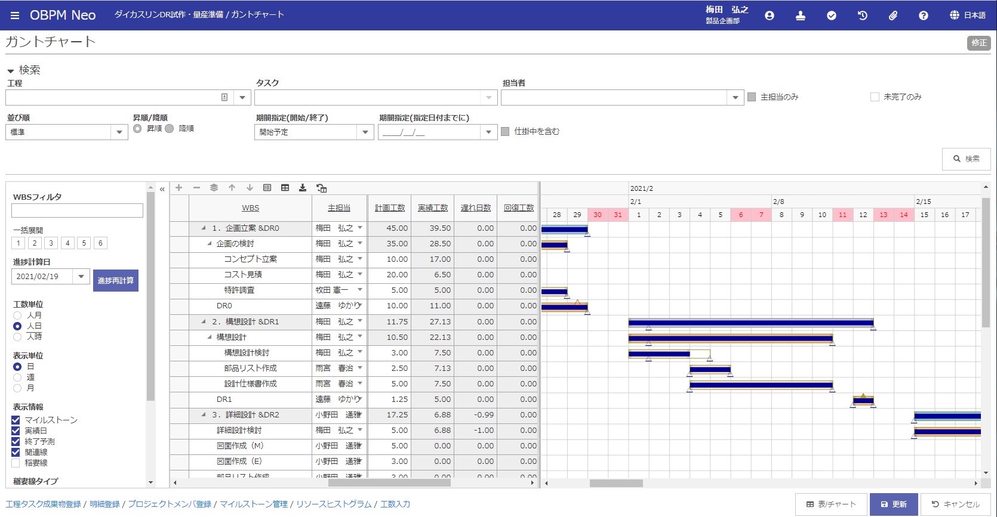997x517 pixels.
Task: Click the download export icon
Action: coord(303,188)
